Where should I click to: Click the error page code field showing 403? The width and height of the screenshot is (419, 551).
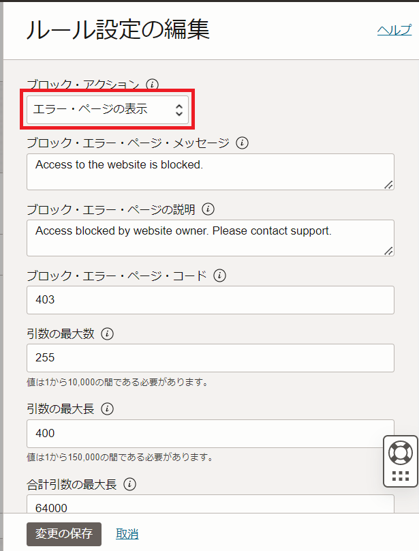210,300
